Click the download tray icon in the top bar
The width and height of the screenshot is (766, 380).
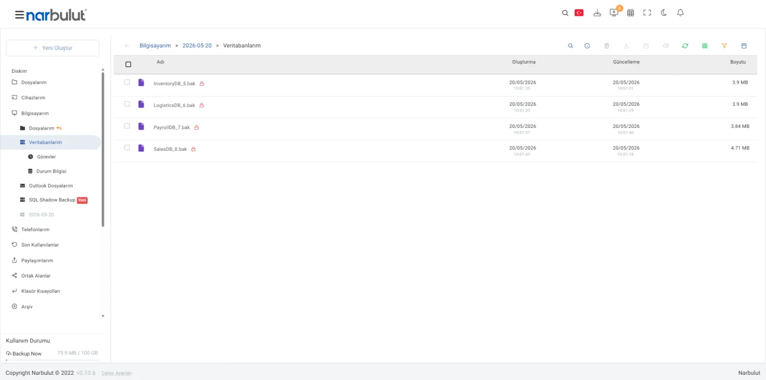point(597,13)
